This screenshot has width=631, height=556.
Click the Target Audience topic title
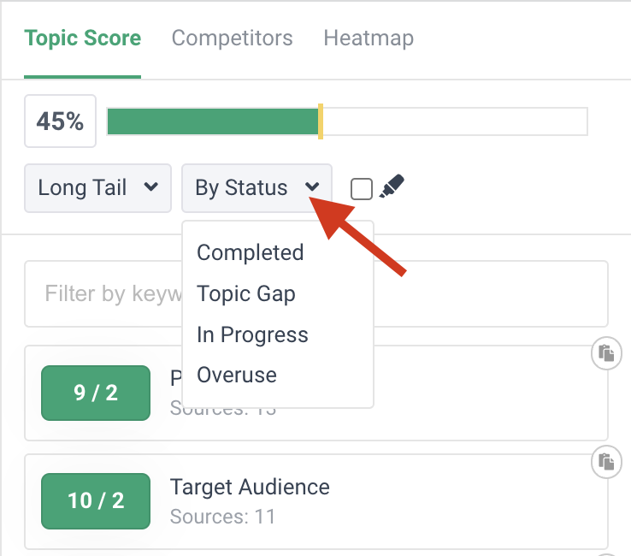(250, 487)
